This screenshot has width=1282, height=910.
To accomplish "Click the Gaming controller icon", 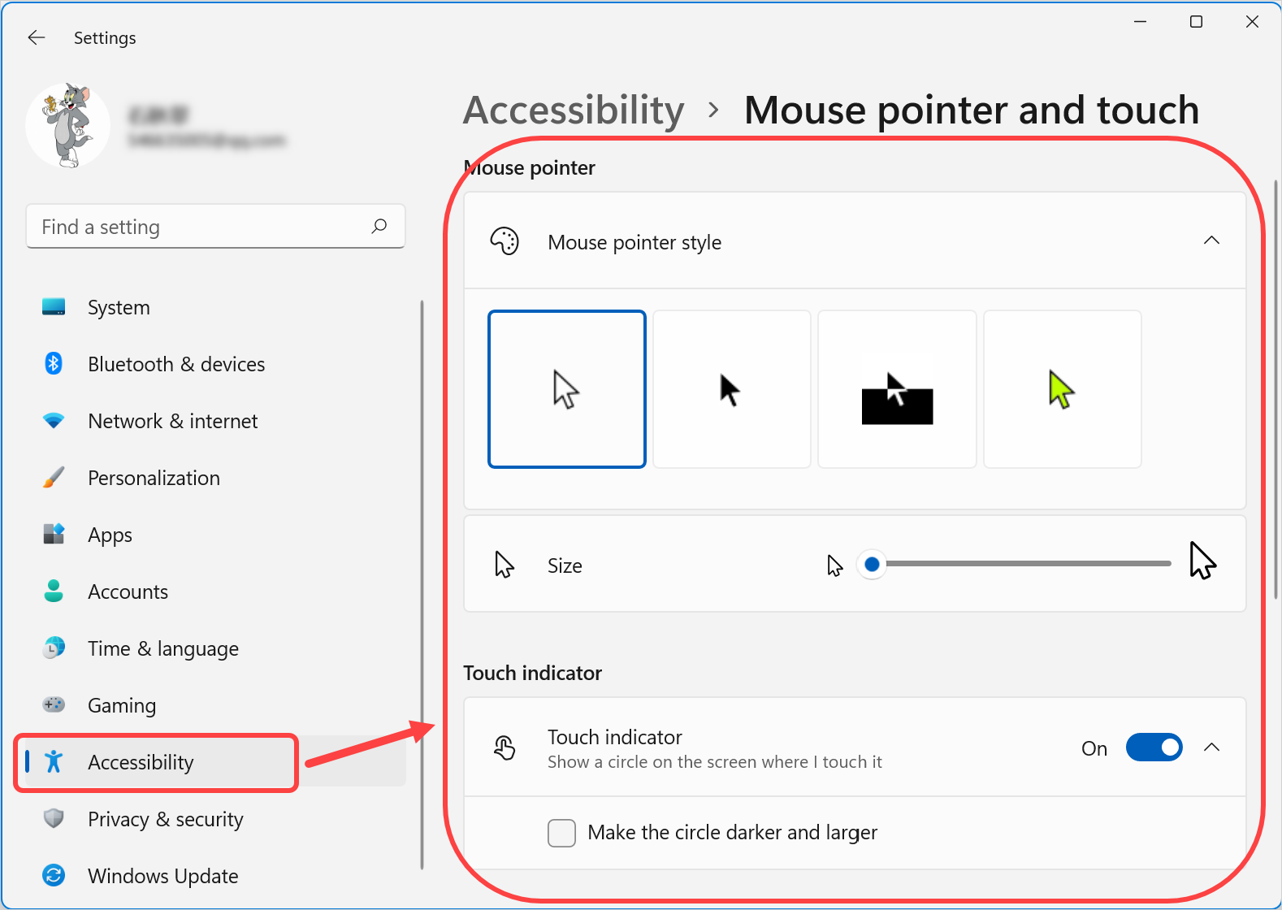I will click(x=54, y=704).
